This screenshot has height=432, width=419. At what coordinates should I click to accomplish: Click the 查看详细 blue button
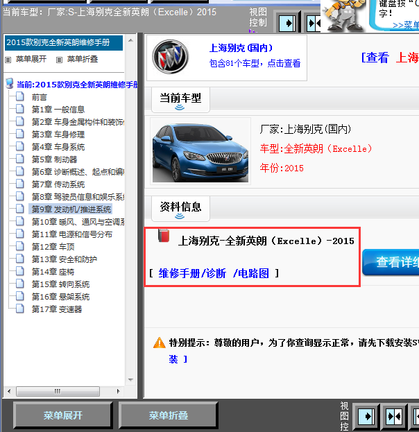click(391, 262)
